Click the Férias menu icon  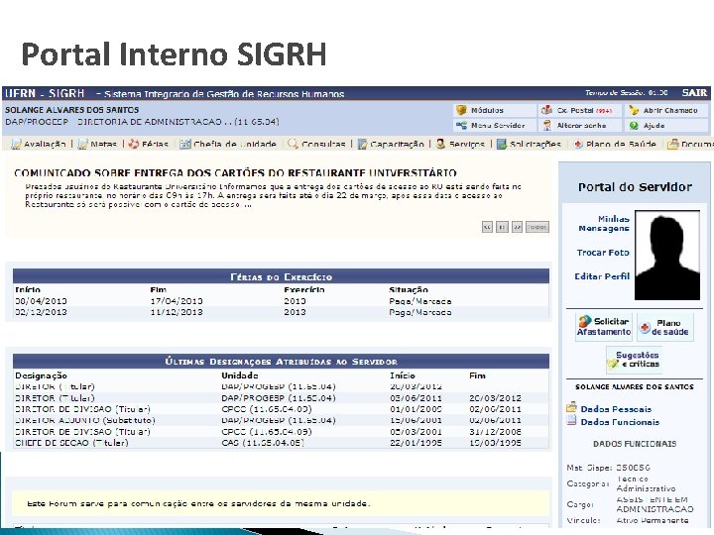pyautogui.click(x=134, y=145)
